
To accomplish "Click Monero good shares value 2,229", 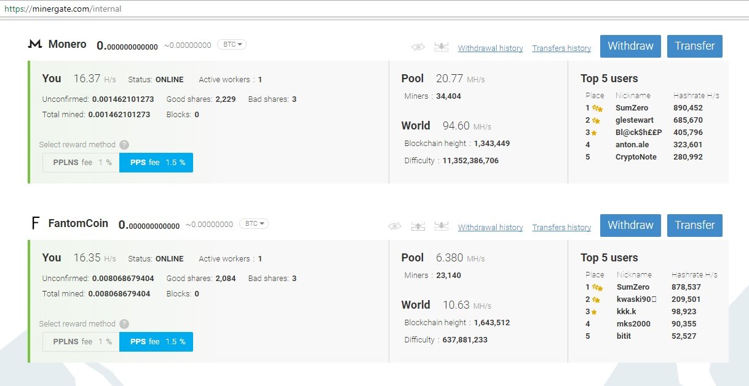I will 226,99.
